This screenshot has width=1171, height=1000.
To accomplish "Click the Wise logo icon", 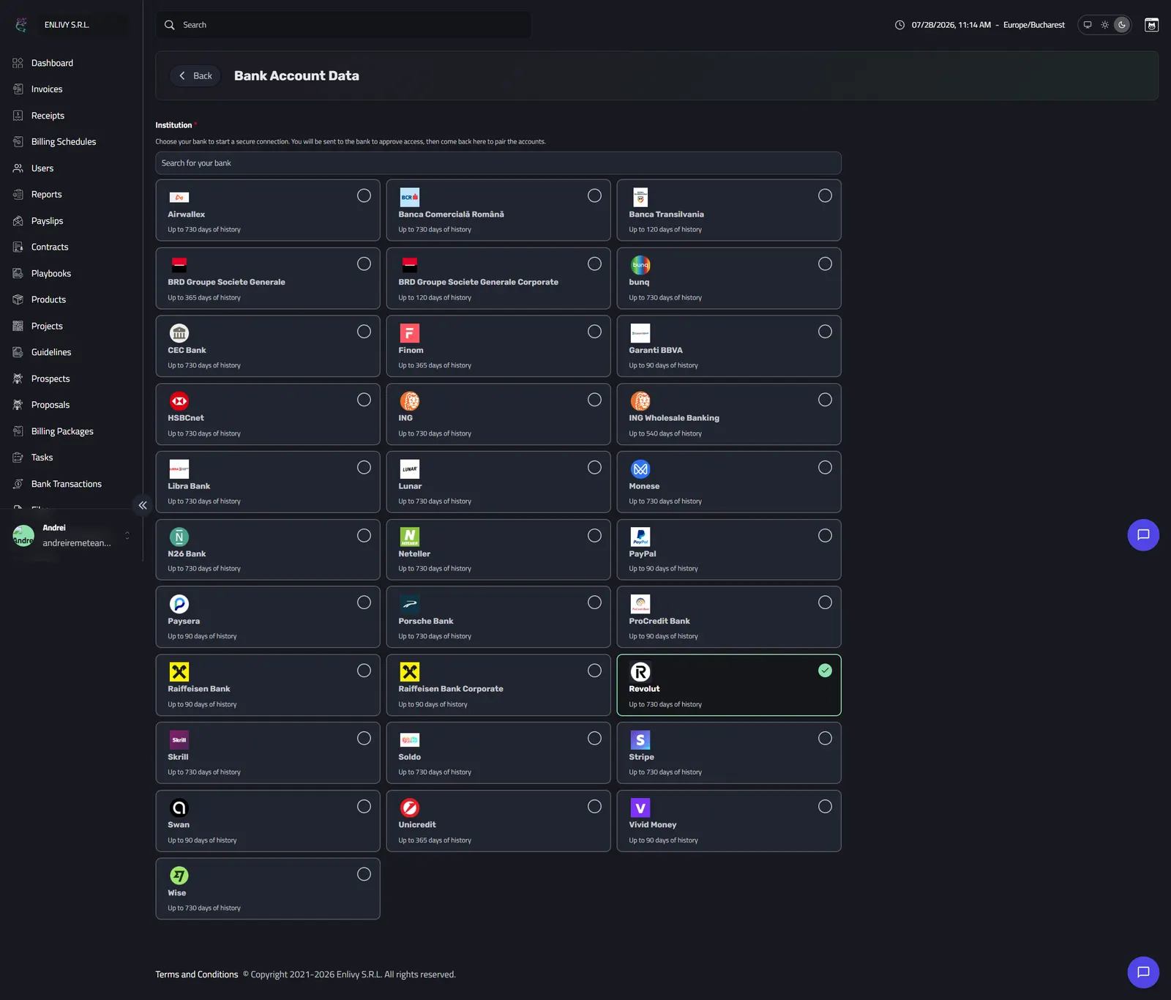I will click(x=179, y=876).
